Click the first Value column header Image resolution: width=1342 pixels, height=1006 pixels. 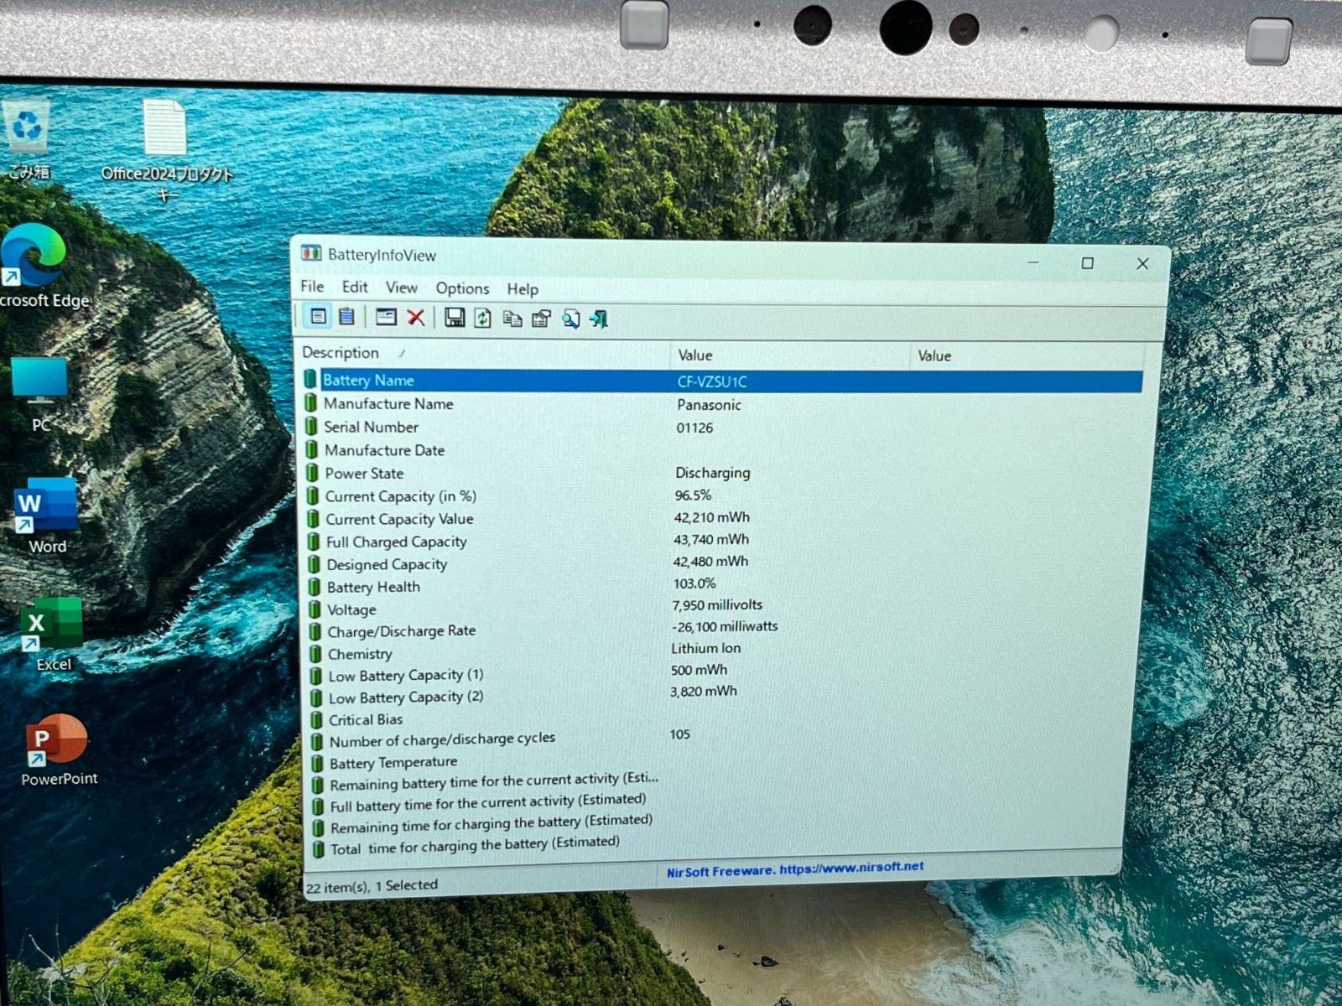[790, 355]
